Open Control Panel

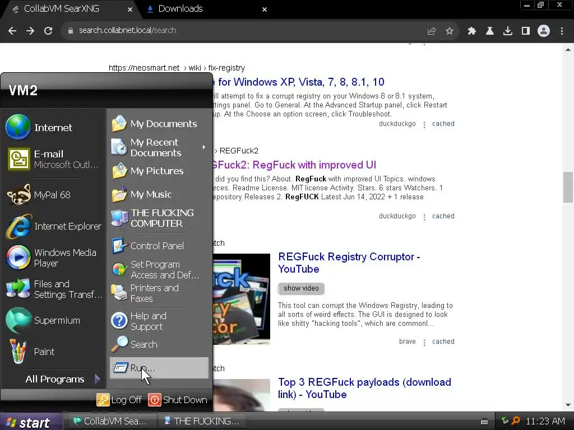[x=159, y=246]
